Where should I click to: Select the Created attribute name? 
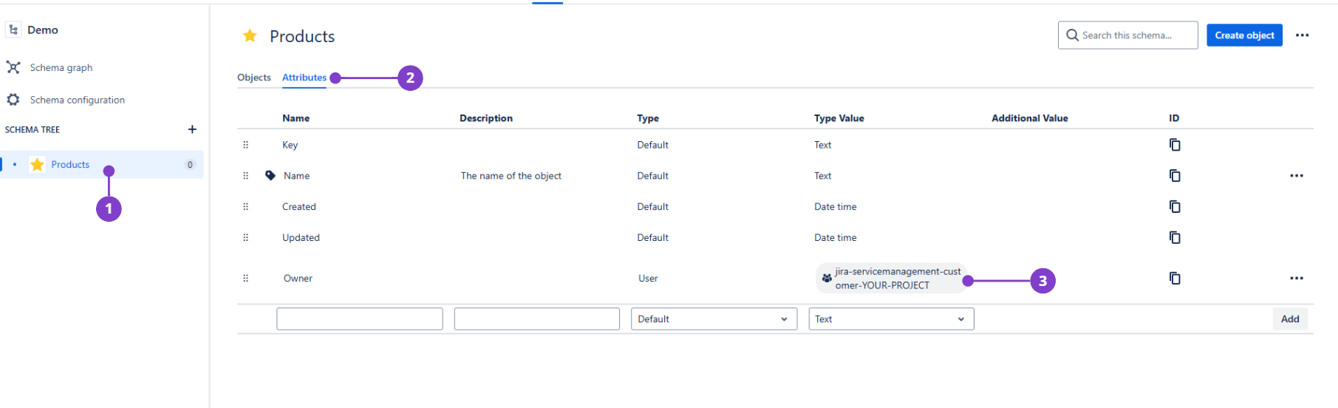tap(299, 207)
